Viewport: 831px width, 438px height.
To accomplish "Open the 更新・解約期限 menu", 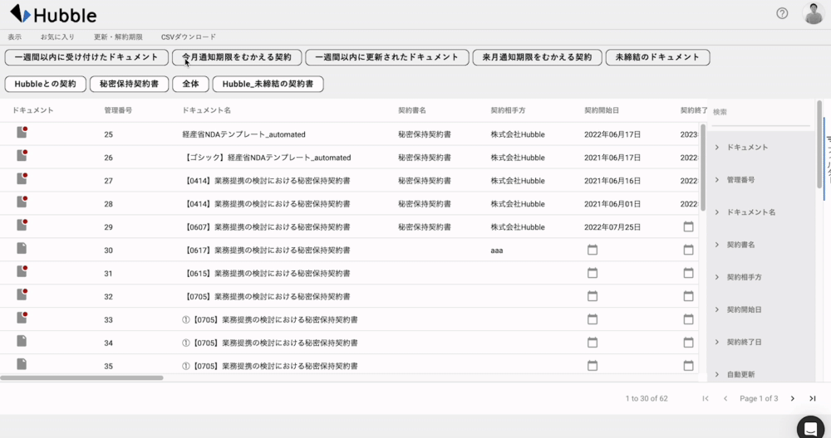I will click(x=118, y=37).
